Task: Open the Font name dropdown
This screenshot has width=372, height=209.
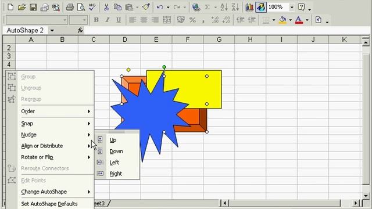Action: point(65,20)
